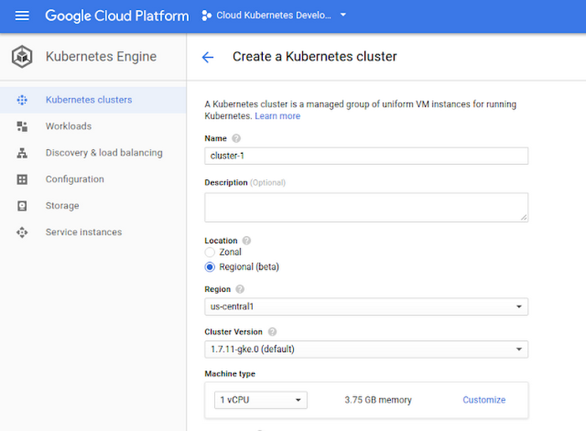Open the Region us-central1 dropdown
The width and height of the screenshot is (586, 431).
(367, 306)
